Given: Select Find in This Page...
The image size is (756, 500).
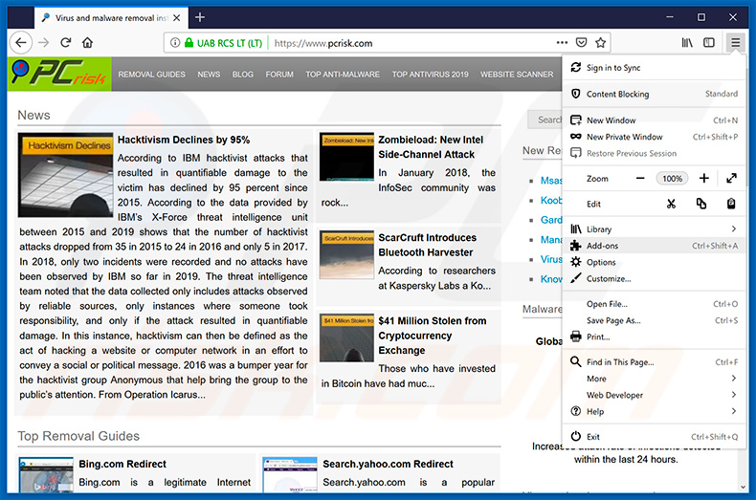Looking at the screenshot, I should 654,362.
